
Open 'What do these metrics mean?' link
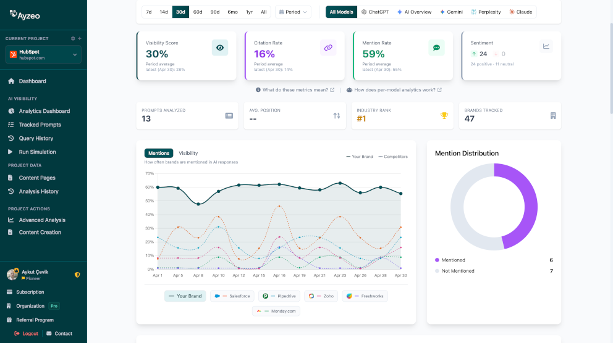click(x=295, y=89)
